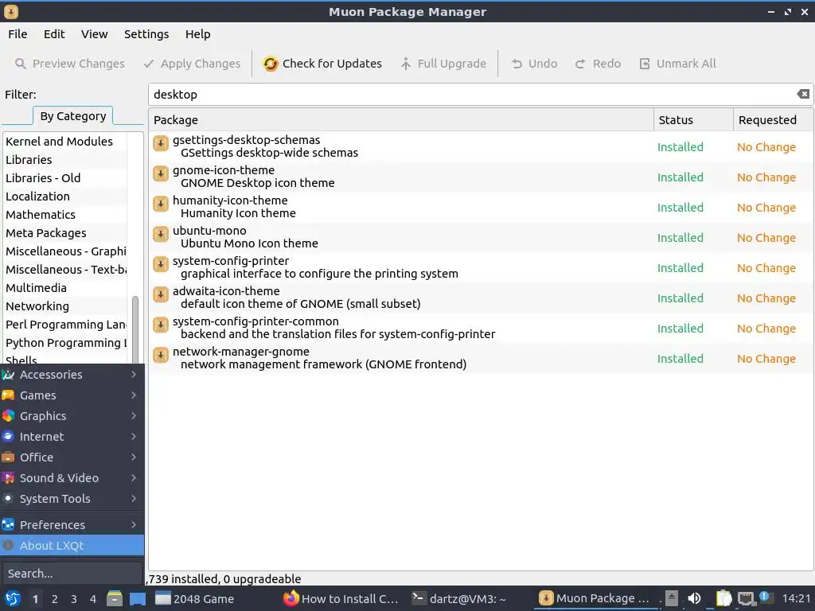
Task: Expand the Games submenu
Action: point(72,395)
